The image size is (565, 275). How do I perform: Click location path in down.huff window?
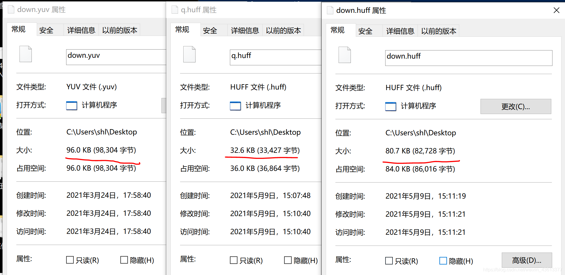pos(421,133)
